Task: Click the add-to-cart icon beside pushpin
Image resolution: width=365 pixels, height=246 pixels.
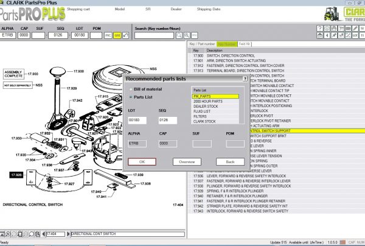Action: [341, 35]
